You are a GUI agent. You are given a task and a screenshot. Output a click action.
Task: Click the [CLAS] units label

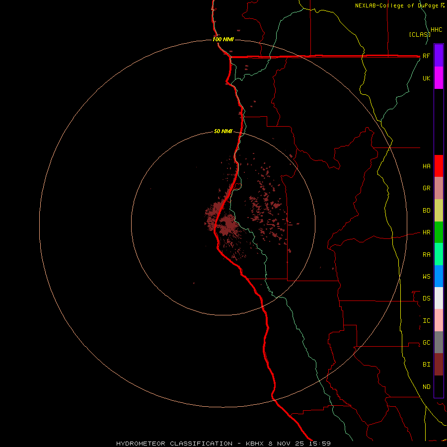pos(420,34)
